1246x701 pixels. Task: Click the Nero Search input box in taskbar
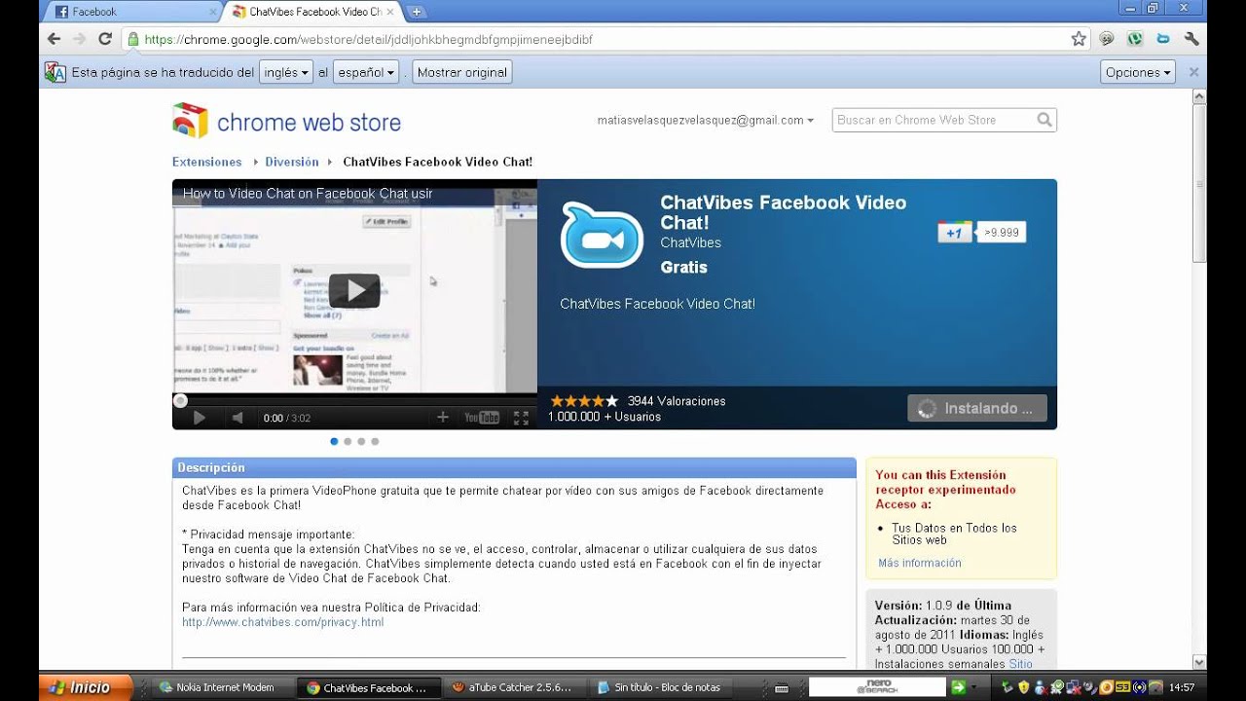pos(877,687)
